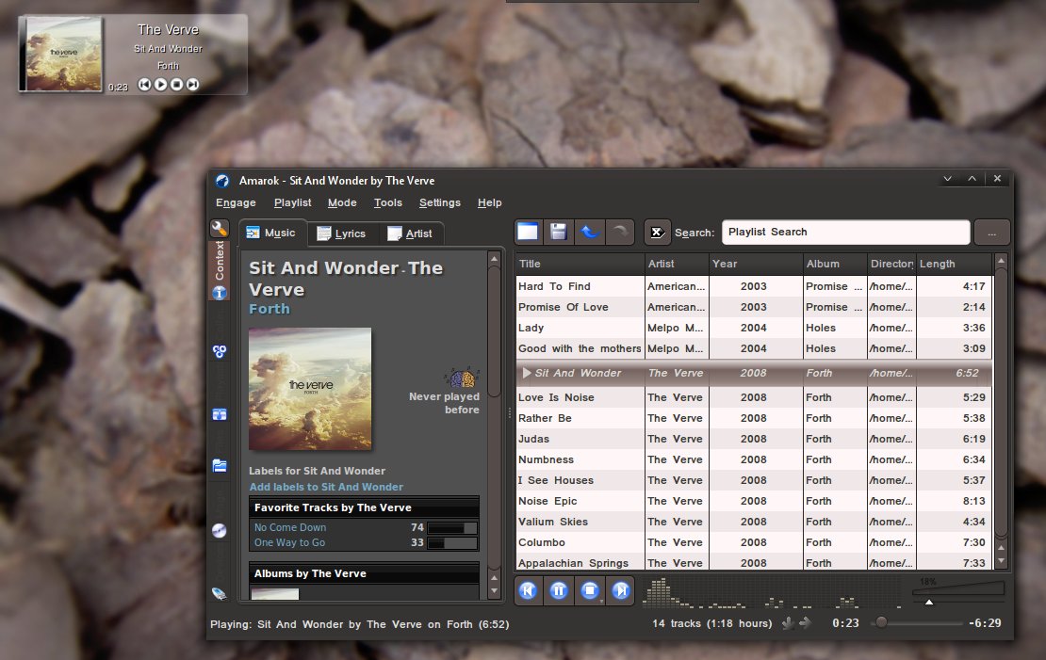1046x660 pixels.
Task: Open the Help menu
Action: (x=489, y=202)
